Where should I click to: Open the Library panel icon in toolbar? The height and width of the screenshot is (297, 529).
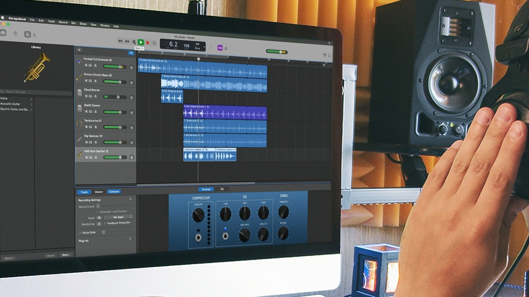click(x=4, y=33)
